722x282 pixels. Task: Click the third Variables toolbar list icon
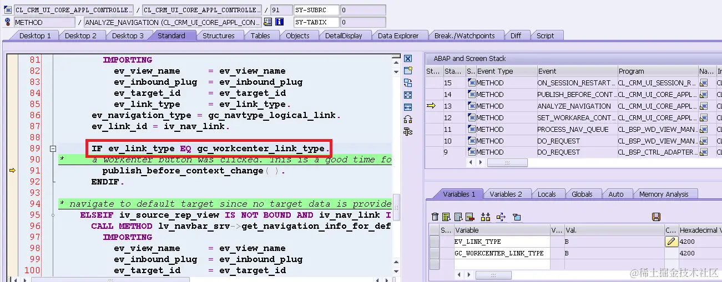458,217
